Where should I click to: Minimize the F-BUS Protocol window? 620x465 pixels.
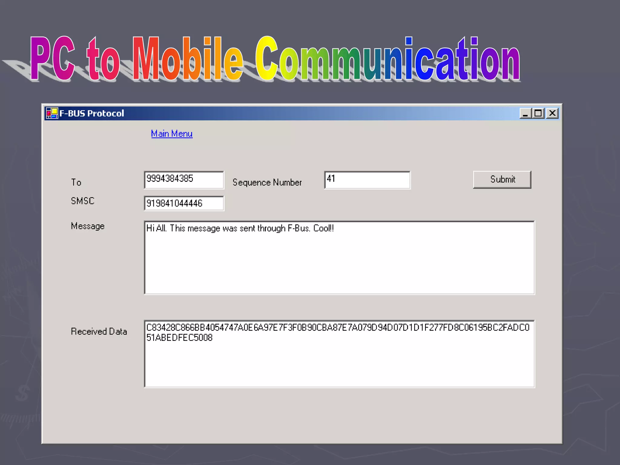pos(525,113)
